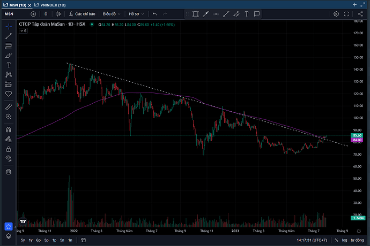Screen dimensions: 370x246
Task: Remove drawings with the trash icon
Action: [x=9, y=172]
